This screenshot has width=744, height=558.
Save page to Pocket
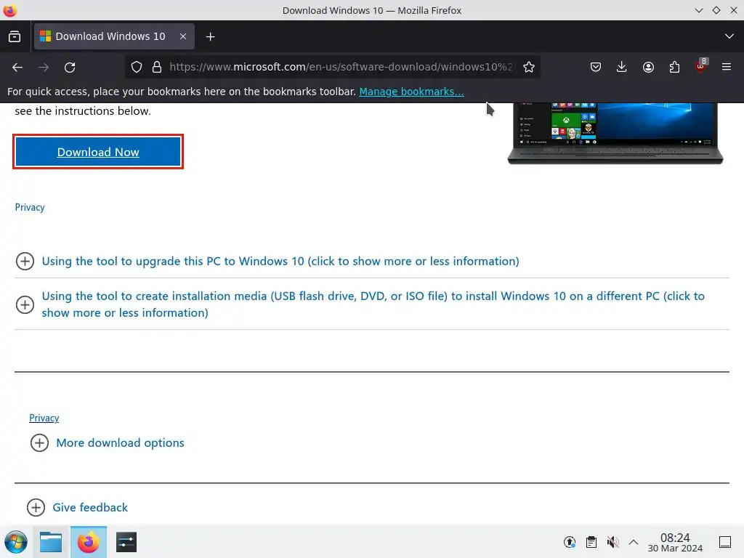click(x=596, y=68)
